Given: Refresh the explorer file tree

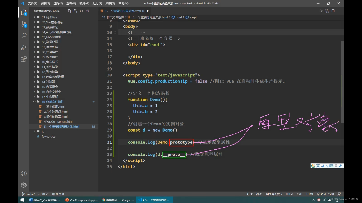Looking at the screenshot, I should point(81,11).
